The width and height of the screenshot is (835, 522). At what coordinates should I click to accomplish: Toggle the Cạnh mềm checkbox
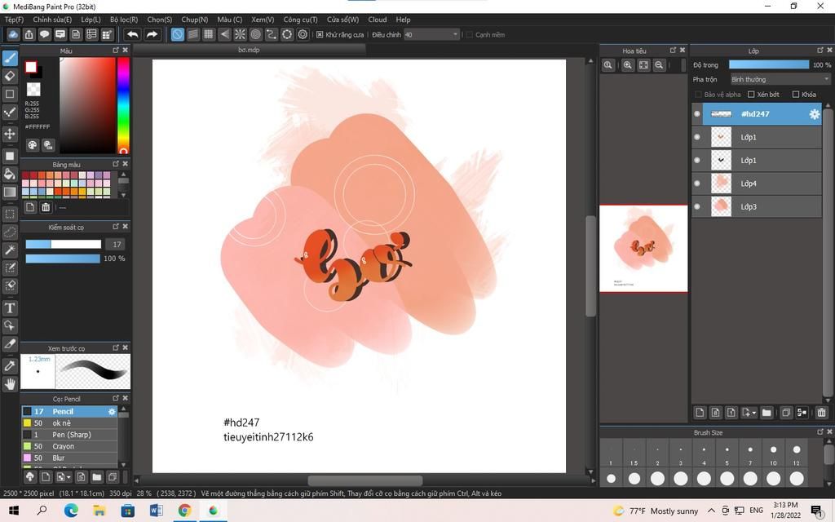[469, 34]
